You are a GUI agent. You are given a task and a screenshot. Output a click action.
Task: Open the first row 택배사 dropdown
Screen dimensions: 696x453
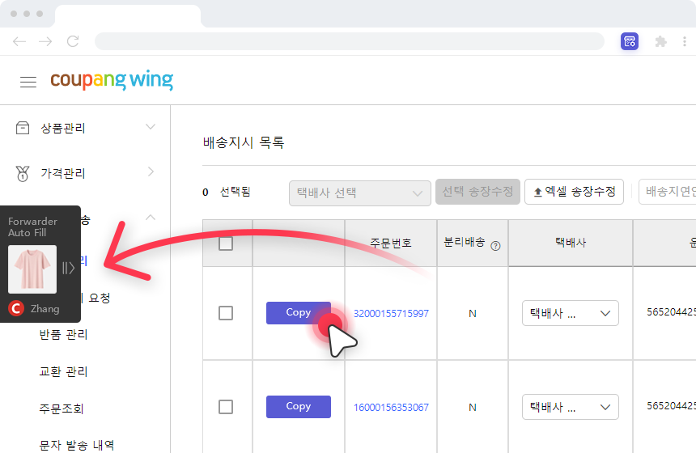pos(570,313)
